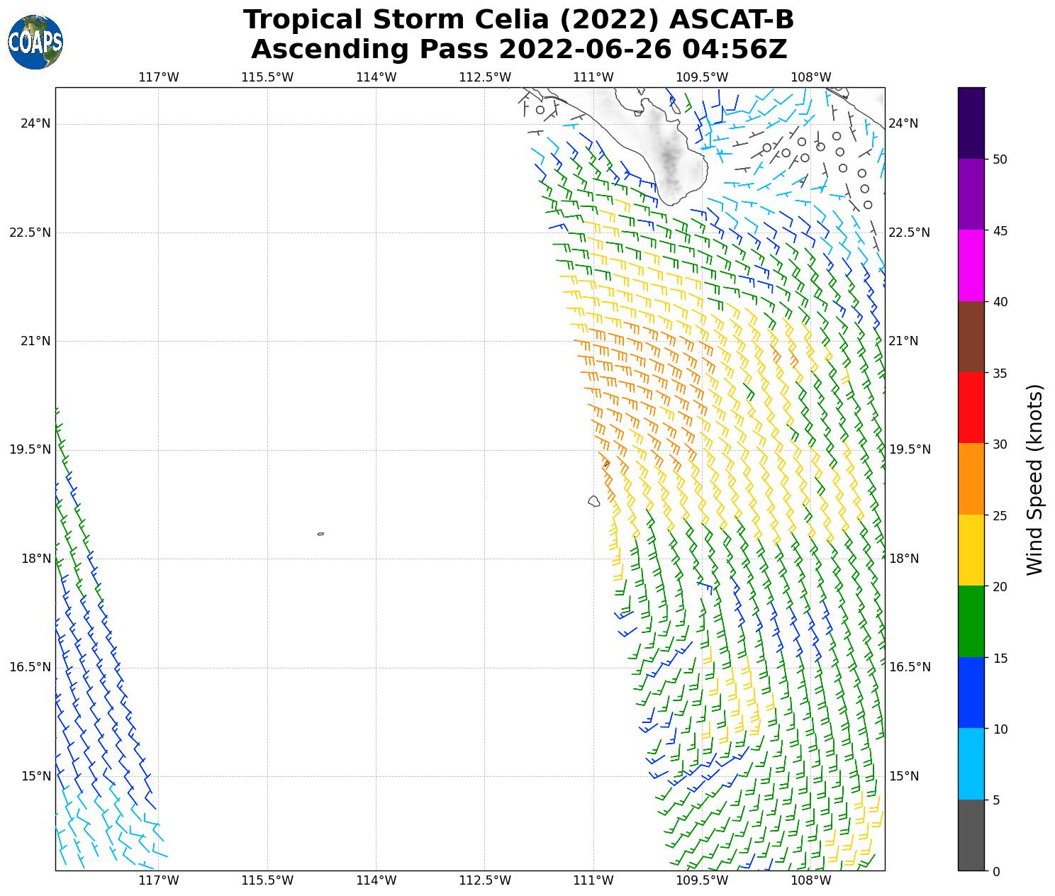This screenshot has width=1055, height=896.
Task: Select the green 15–20 knot colorbar band
Action: [971, 621]
